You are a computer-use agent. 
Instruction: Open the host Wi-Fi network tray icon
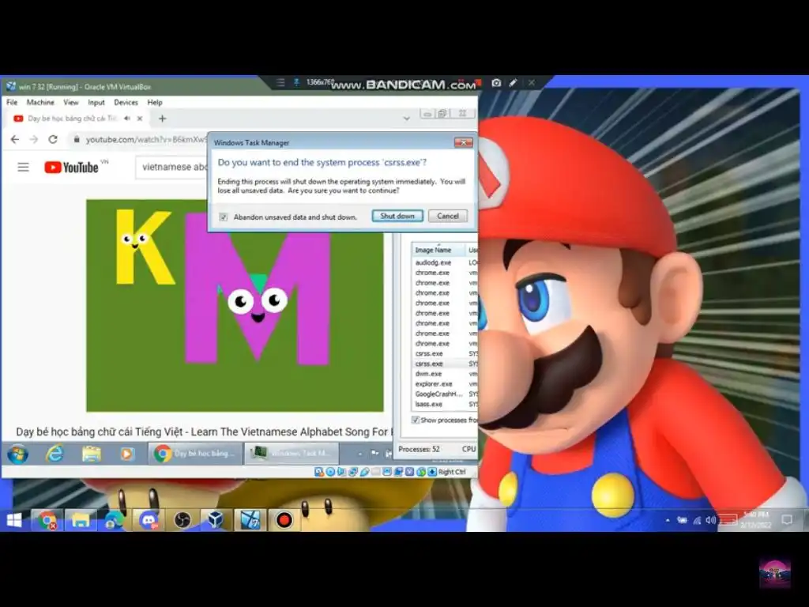[697, 520]
